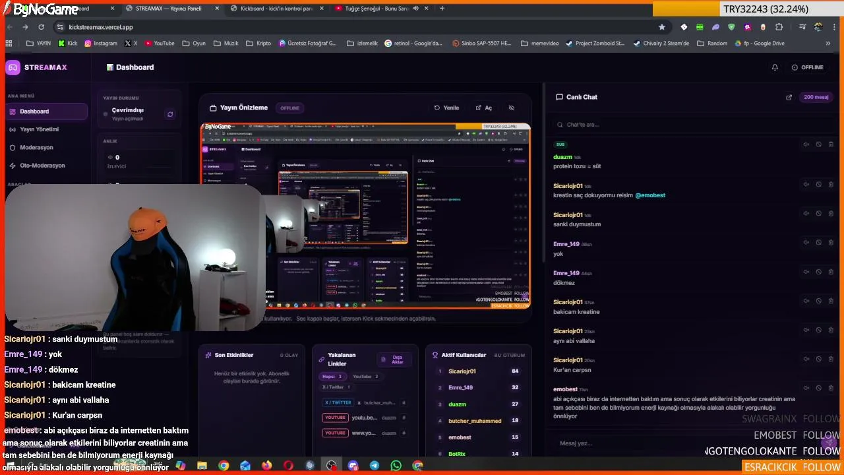Open the Oyun bookmarks folder
The width and height of the screenshot is (844, 475).
coord(193,44)
